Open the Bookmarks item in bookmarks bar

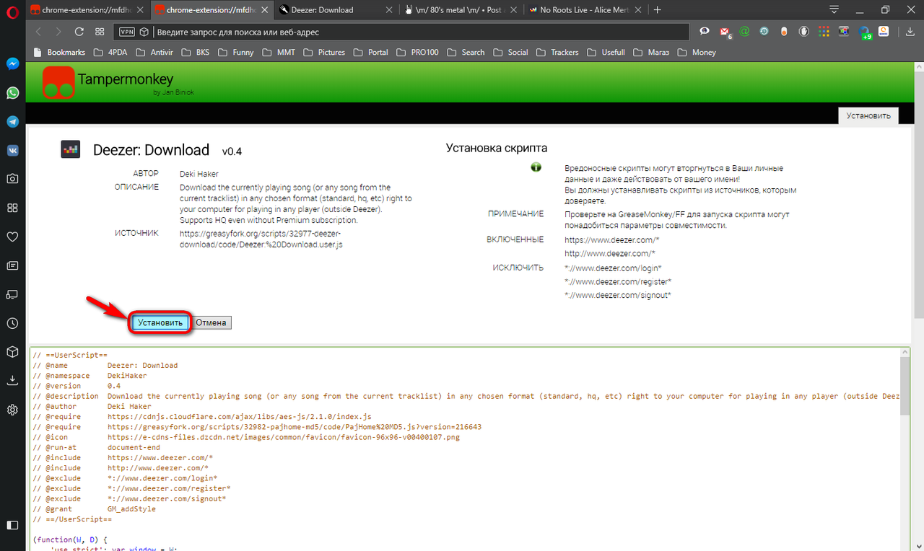coord(59,52)
